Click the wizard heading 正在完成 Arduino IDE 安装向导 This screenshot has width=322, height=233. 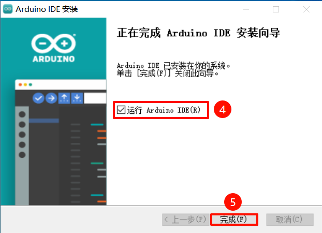point(198,33)
